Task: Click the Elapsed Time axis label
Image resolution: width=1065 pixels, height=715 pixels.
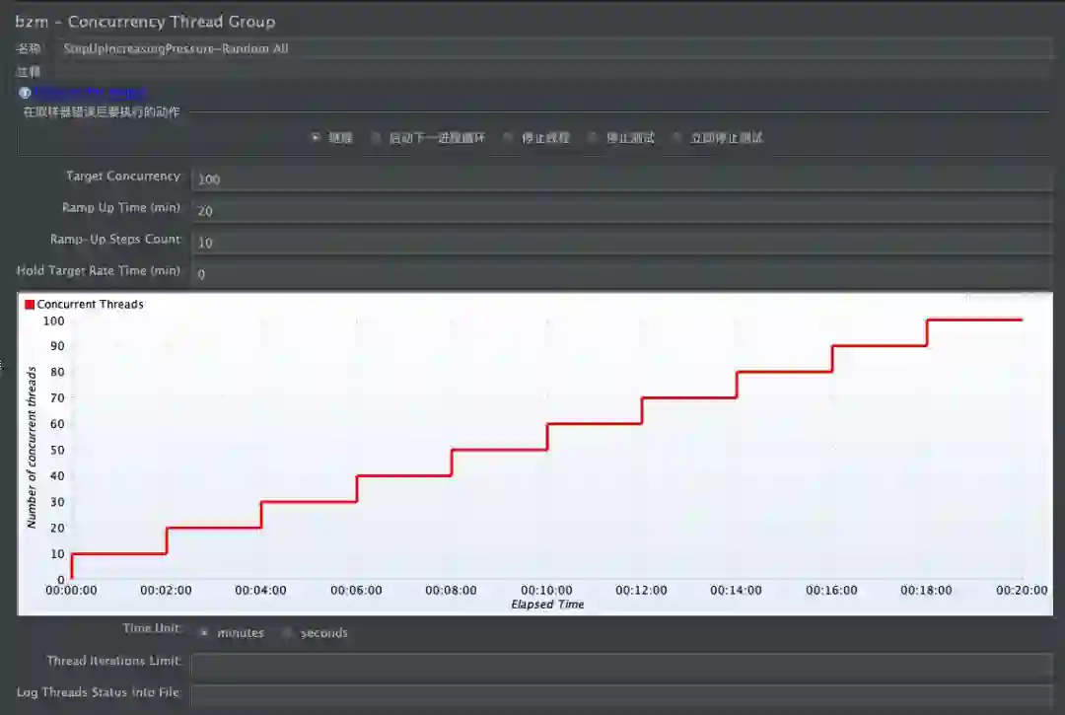Action: tap(547, 605)
